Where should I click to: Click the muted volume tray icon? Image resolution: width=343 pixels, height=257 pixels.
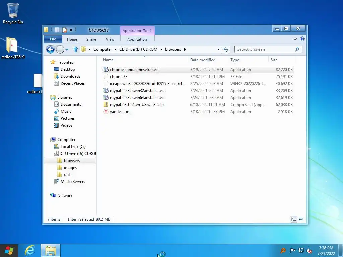click(309, 250)
